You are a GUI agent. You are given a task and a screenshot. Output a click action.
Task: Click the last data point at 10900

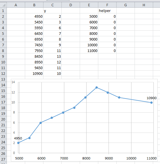click(x=151, y=103)
